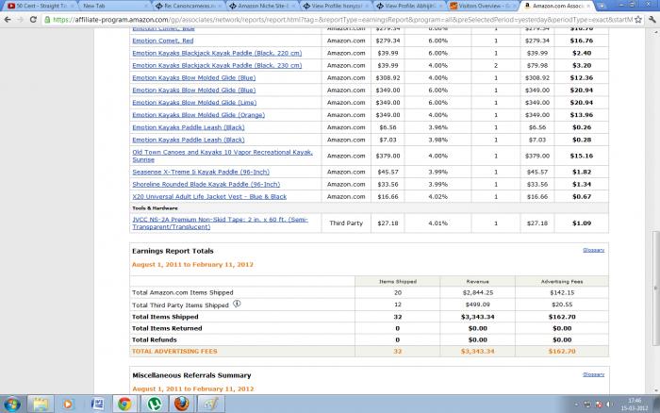Switch to Chrome in the taskbar

124,405
